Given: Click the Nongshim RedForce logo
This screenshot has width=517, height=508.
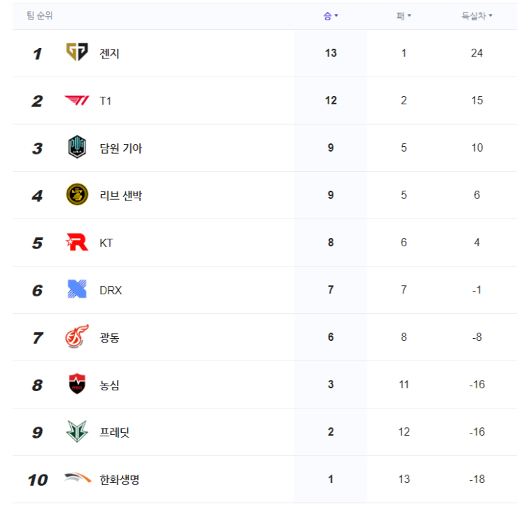Looking at the screenshot, I should click(x=77, y=384).
